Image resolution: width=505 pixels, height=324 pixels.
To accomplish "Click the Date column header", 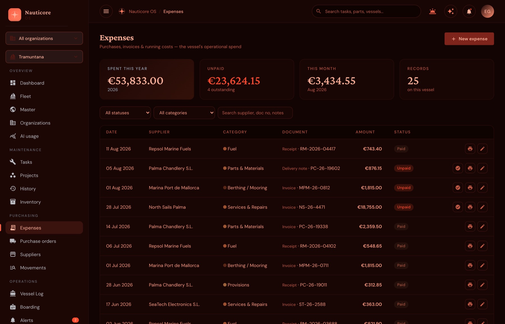I will coord(111,132).
